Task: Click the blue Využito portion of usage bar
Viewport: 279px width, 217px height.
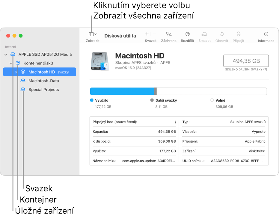Action: pos(122,91)
